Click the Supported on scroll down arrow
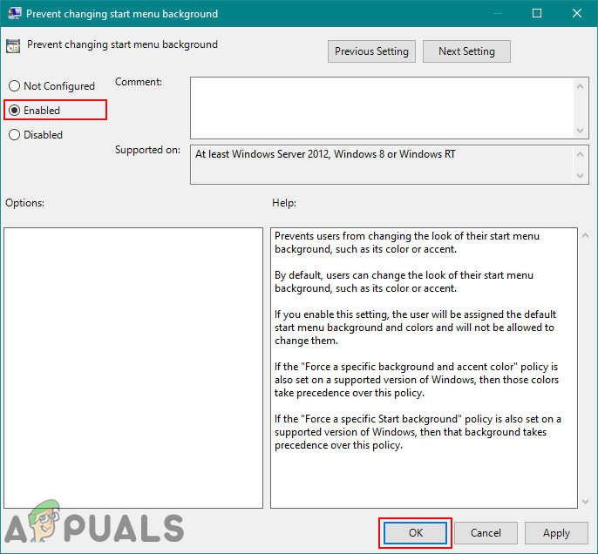598x554 pixels. tap(580, 176)
